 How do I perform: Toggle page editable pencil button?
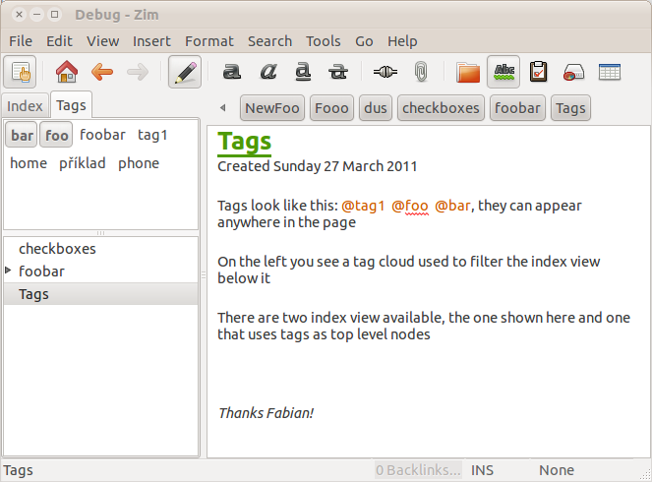[185, 72]
